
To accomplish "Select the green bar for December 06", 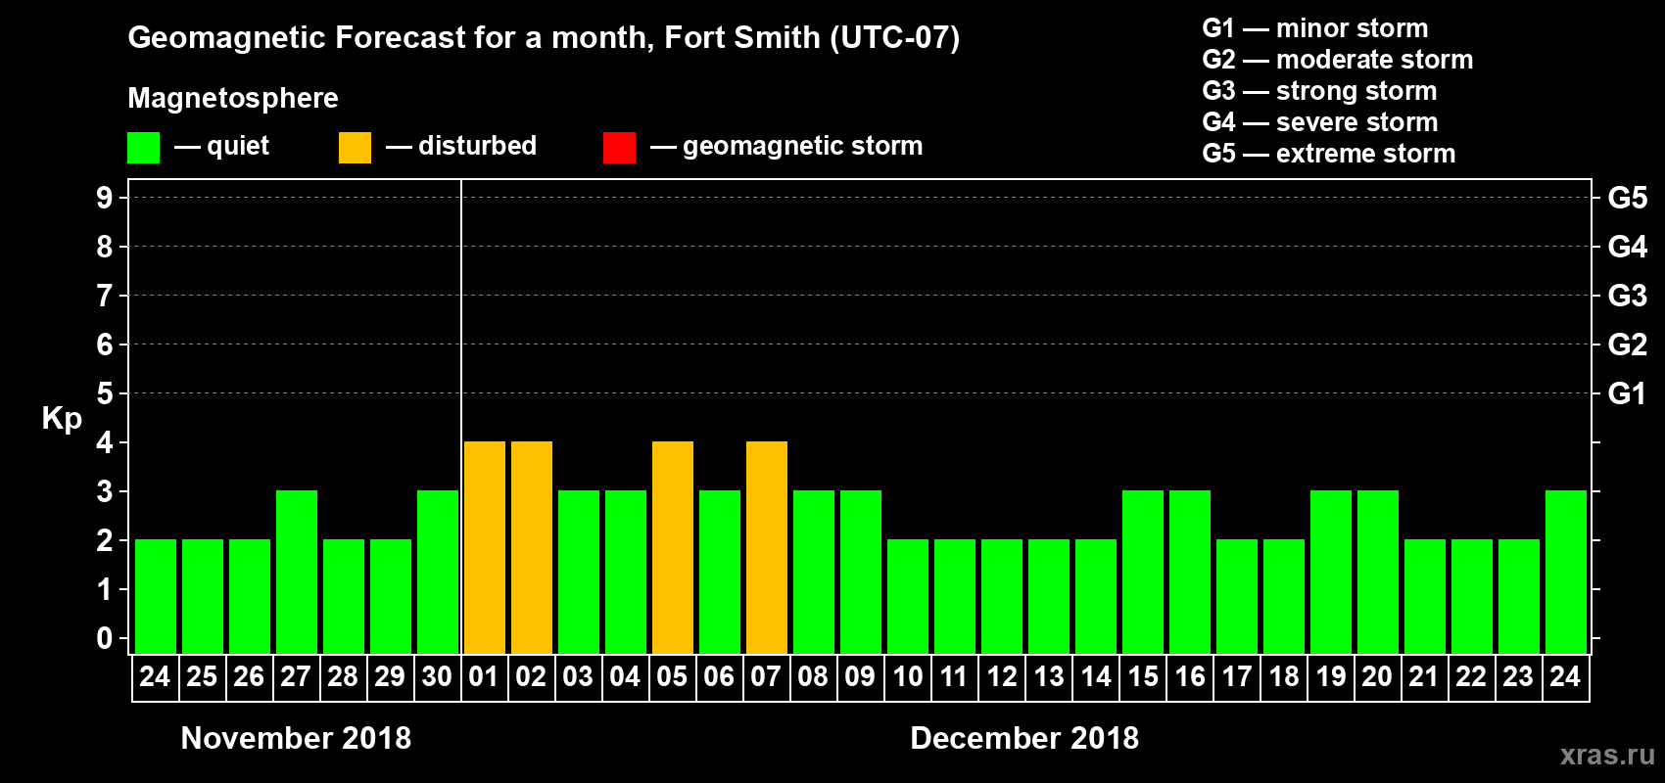I will [720, 573].
